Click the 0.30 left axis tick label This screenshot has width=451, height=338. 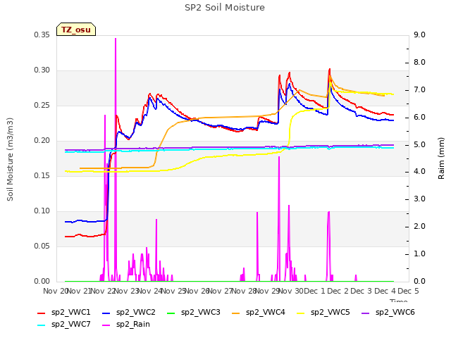[42, 70]
